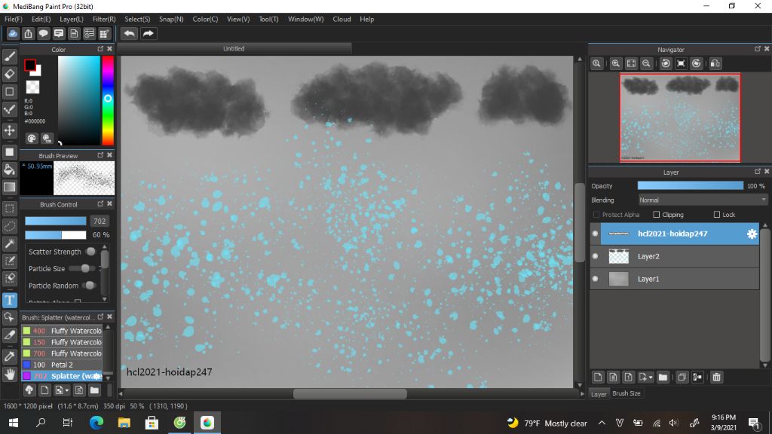Select the Magic Wand tool
Viewport: 772px width, 434px height.
9,243
